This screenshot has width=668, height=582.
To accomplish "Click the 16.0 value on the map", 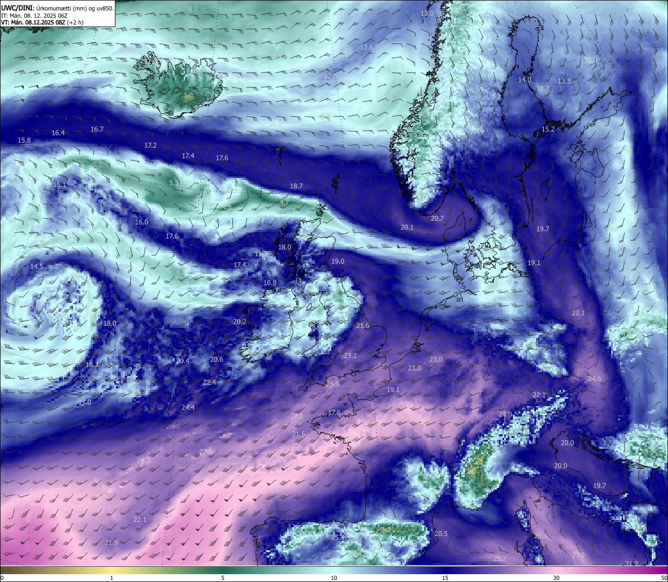I will pos(141,222).
